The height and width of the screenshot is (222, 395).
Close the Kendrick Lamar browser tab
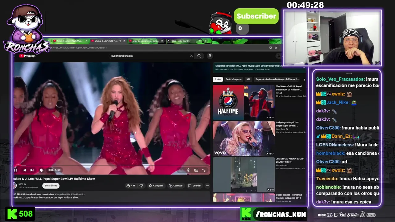click(x=86, y=41)
